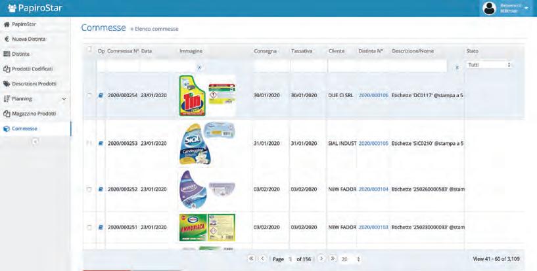This screenshot has height=271, width=537.
Task: Open the edit icon for commessa 2020/000251
Action: (x=101, y=227)
